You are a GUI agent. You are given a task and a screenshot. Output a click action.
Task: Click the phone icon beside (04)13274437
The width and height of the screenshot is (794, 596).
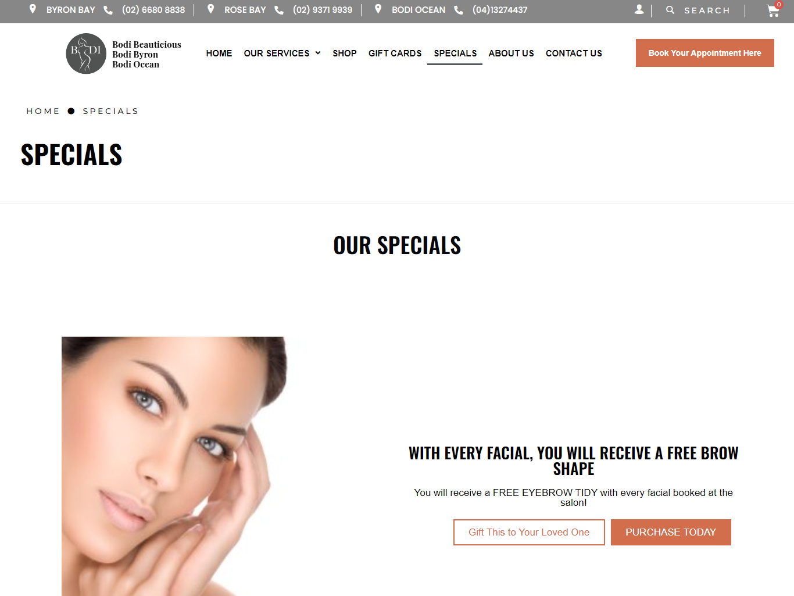[459, 10]
